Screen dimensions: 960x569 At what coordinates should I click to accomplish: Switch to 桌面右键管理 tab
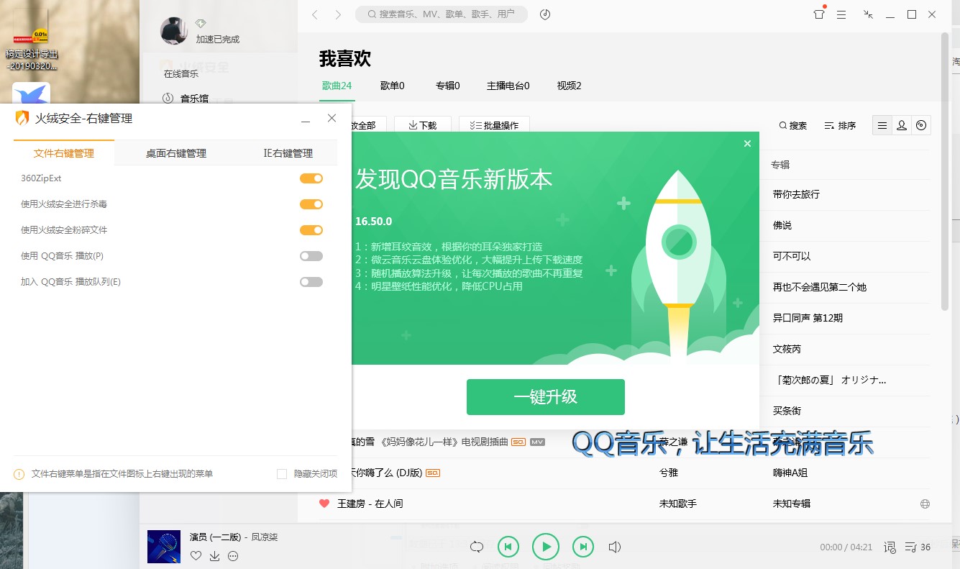(176, 153)
